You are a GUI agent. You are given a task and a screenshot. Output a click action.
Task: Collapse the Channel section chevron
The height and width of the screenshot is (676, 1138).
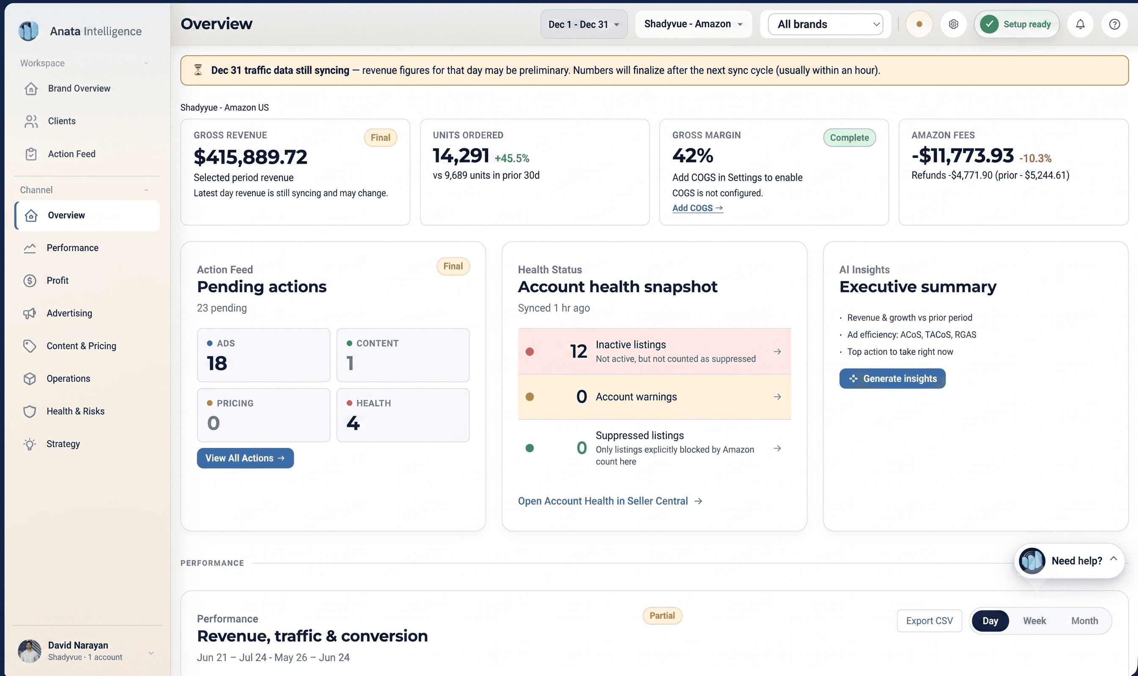[146, 190]
